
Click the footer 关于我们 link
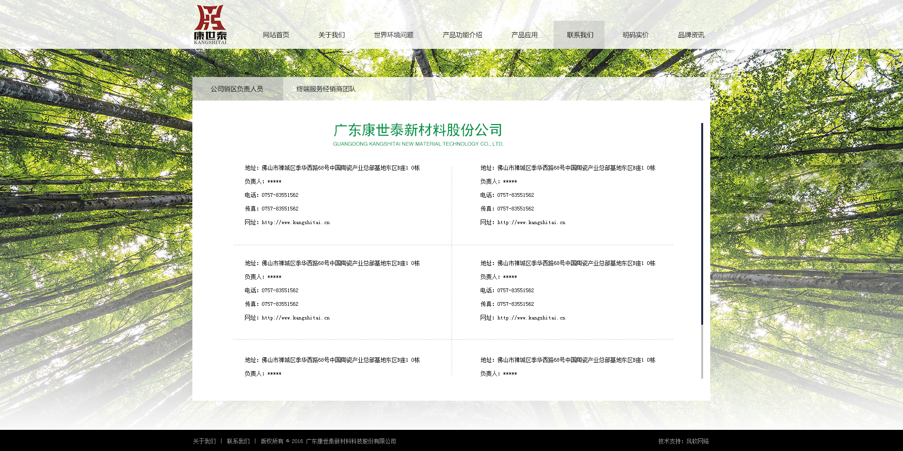pyautogui.click(x=204, y=442)
